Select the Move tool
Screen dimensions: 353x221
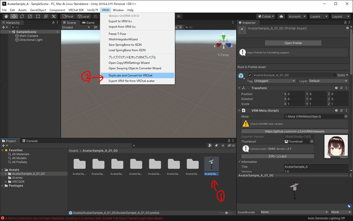pyautogui.click(x=14, y=16)
